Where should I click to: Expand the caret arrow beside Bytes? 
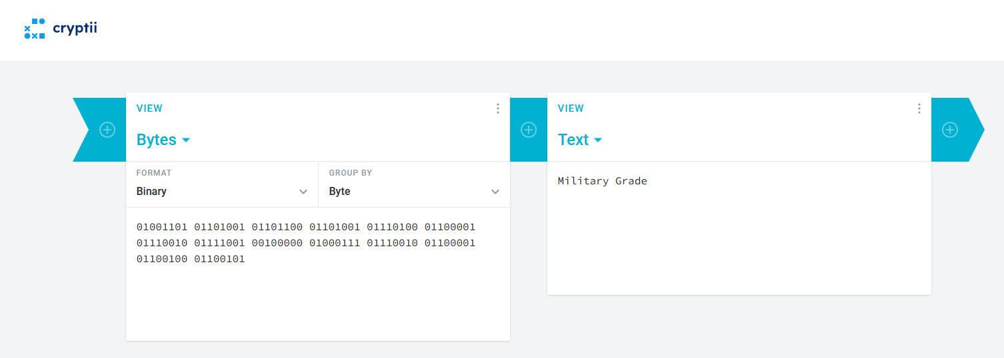point(186,140)
